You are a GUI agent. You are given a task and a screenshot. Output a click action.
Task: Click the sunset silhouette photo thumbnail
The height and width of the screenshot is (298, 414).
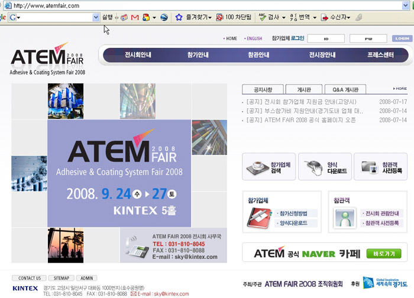pyautogui.click(x=66, y=245)
